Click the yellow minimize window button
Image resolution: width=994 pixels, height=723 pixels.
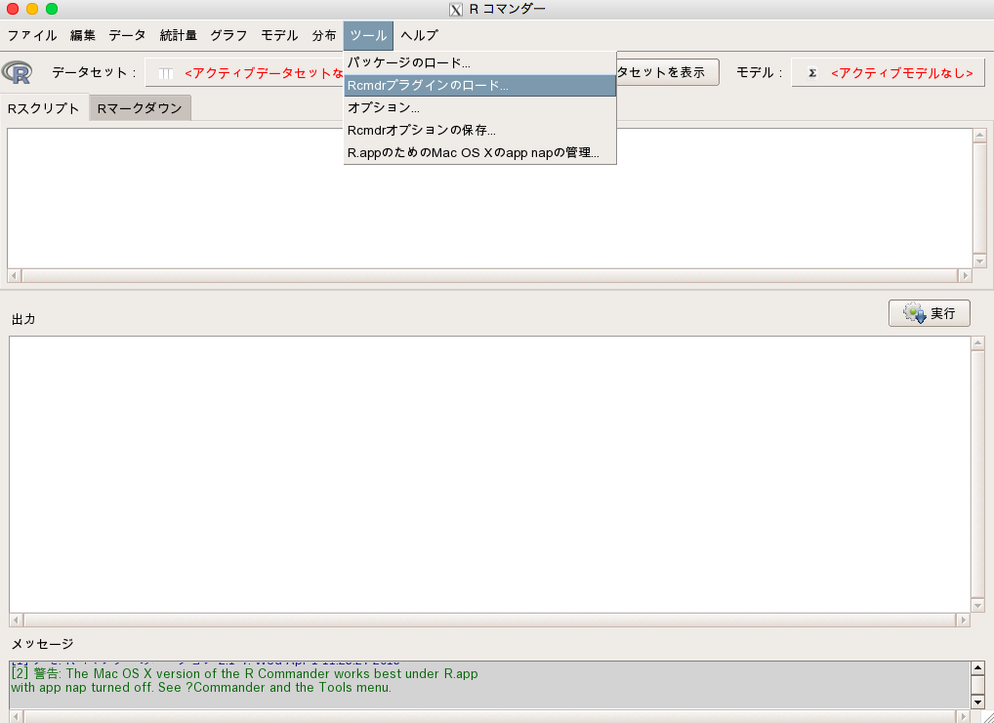(31, 9)
